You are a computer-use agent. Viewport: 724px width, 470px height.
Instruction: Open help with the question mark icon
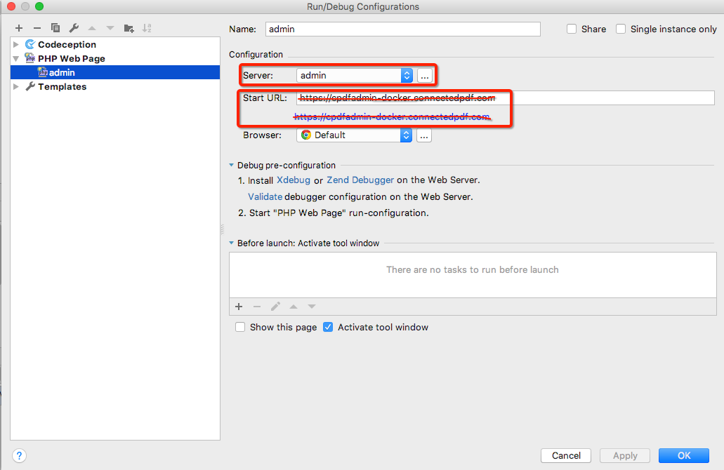[x=19, y=456]
